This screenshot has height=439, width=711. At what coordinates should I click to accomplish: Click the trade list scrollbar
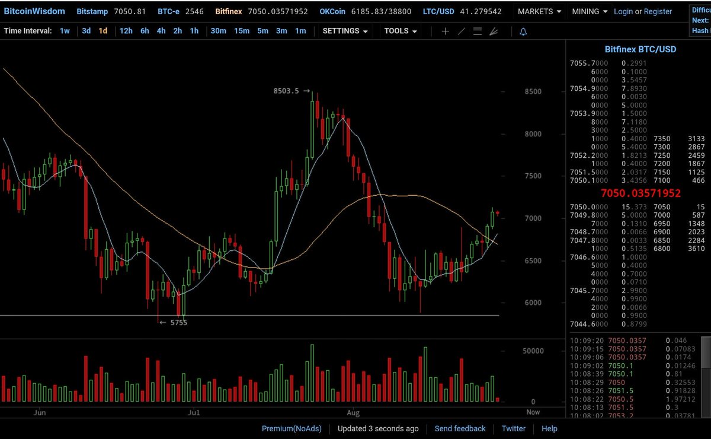click(705, 353)
